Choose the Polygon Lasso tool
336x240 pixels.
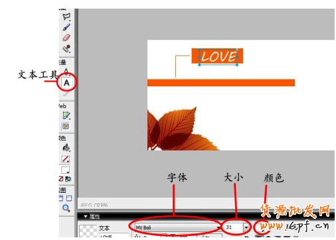tap(66, 17)
